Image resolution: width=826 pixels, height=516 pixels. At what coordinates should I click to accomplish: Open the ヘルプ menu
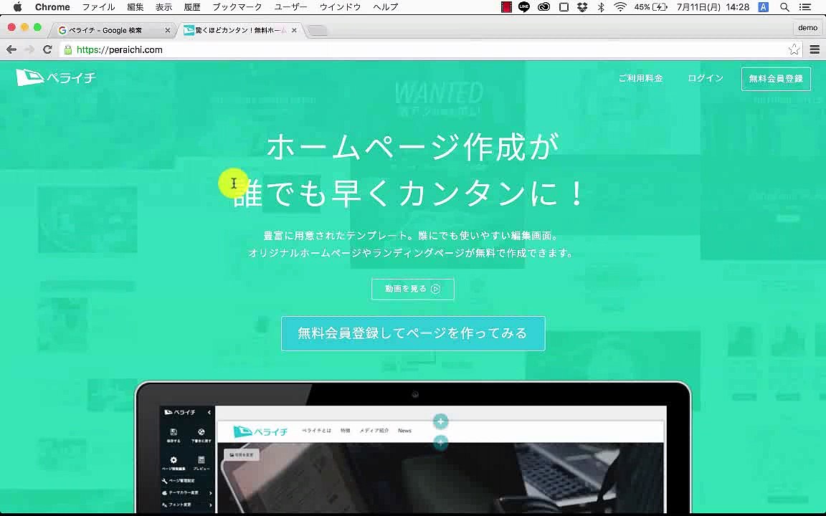(386, 7)
